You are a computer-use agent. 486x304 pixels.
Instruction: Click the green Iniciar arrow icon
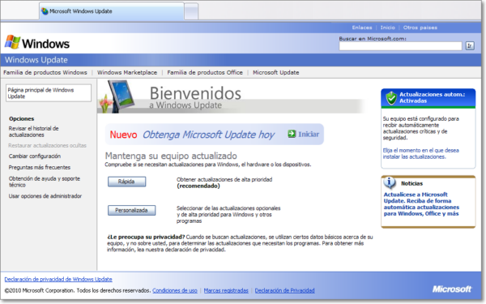pyautogui.click(x=292, y=134)
